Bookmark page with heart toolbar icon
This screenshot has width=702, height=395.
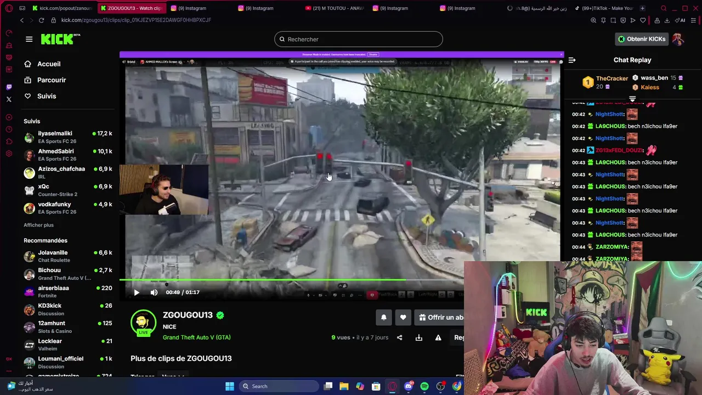click(x=643, y=20)
